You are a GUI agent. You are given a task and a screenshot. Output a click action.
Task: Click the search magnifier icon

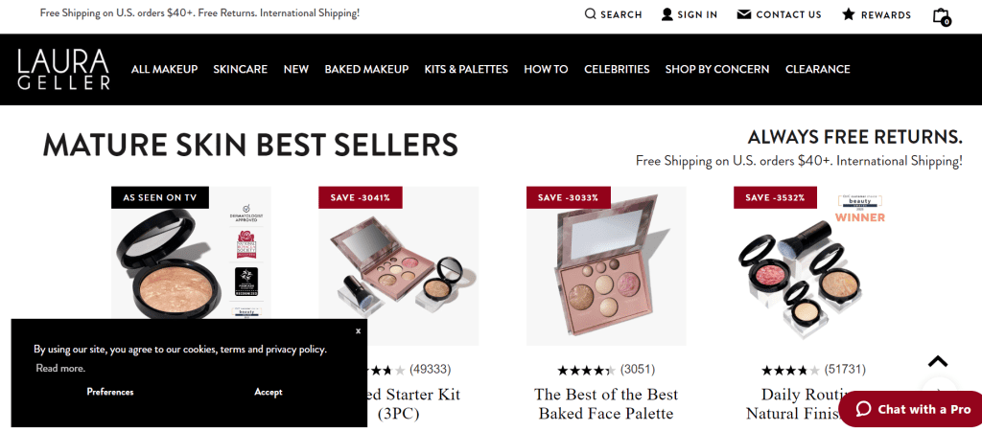coord(591,14)
